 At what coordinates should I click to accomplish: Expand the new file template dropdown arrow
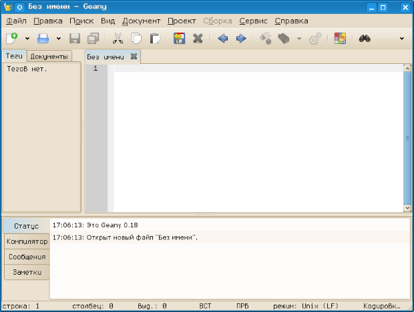tap(27, 39)
